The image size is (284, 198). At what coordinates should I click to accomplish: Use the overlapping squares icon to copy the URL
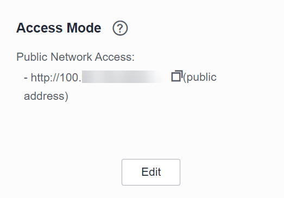pyautogui.click(x=177, y=76)
